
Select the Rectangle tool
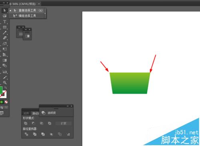pyautogui.click(x=5, y=27)
